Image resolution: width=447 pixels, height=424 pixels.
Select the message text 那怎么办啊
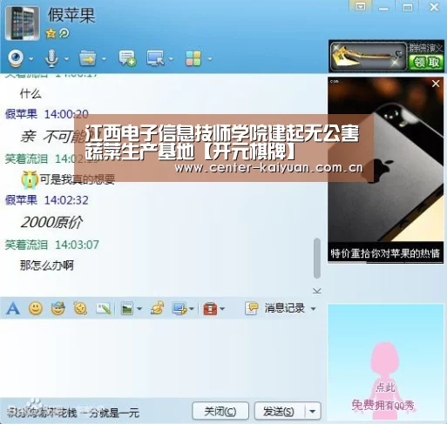(47, 266)
